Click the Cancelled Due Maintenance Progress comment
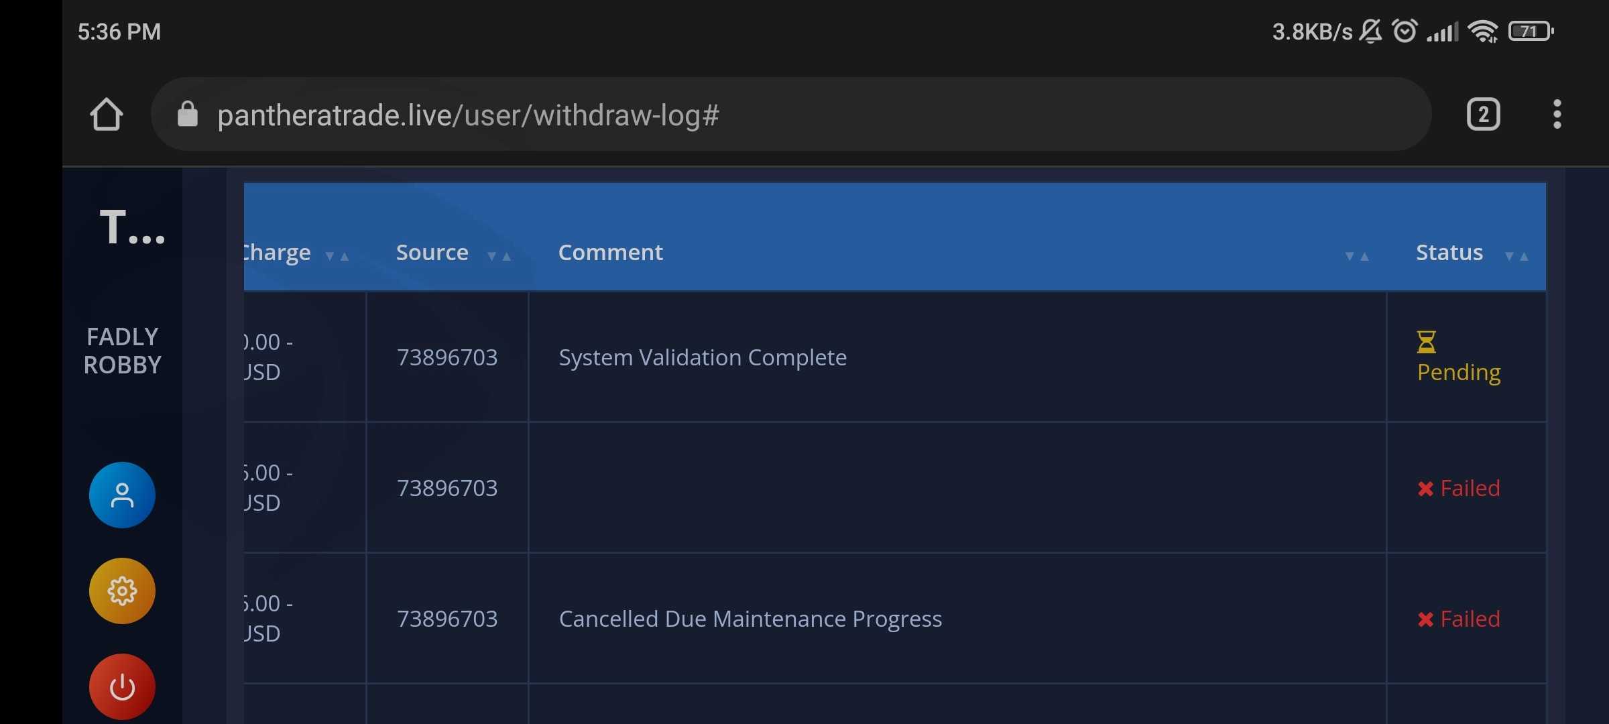This screenshot has height=724, width=1609. pos(750,619)
